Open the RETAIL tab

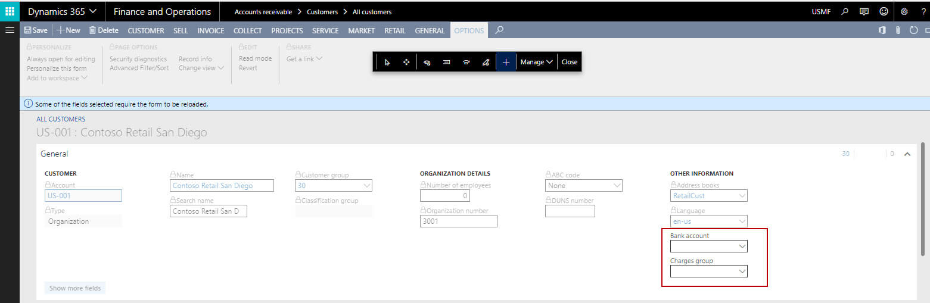(395, 30)
